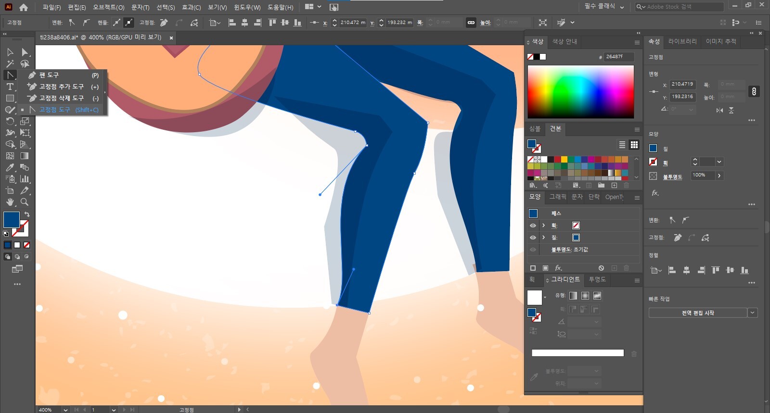Viewport: 770px width, 413px height.
Task: Click the large blue fill color swatch
Action: (12, 219)
